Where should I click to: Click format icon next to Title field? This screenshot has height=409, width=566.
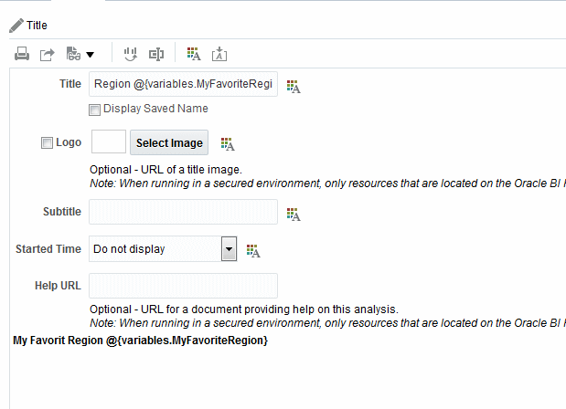pos(294,87)
